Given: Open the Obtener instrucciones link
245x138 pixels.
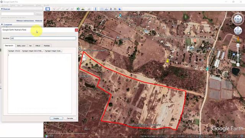Looking at the screenshot, I should coord(25,21).
